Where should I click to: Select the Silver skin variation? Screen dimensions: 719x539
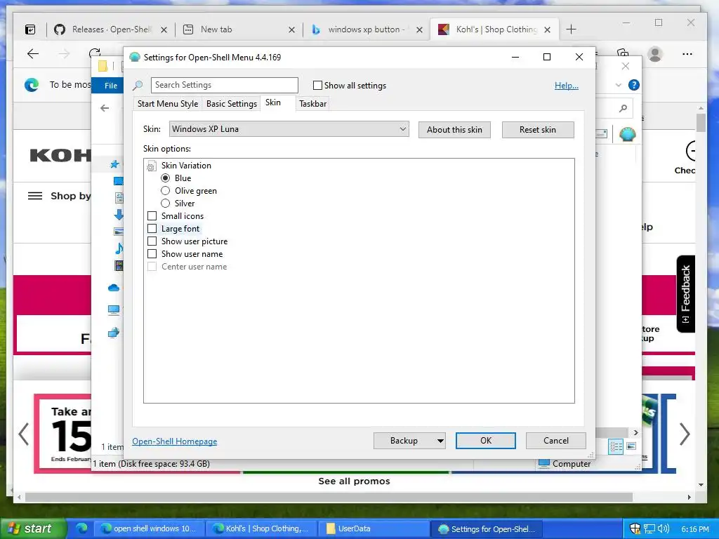coord(166,204)
